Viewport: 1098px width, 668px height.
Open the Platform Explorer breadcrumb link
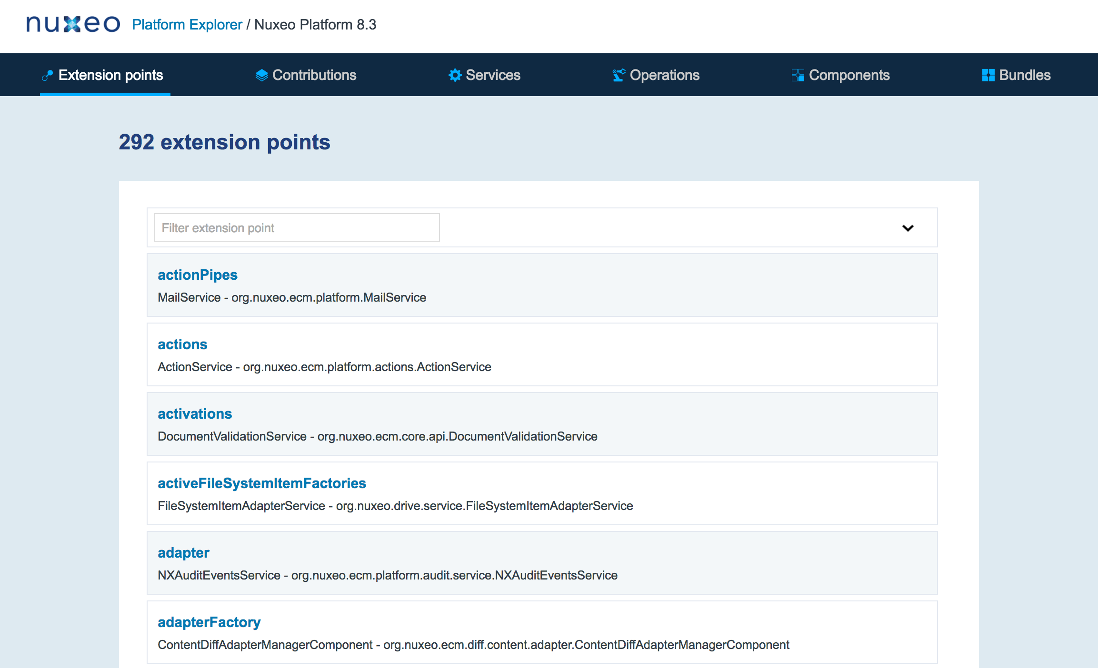[x=187, y=24]
